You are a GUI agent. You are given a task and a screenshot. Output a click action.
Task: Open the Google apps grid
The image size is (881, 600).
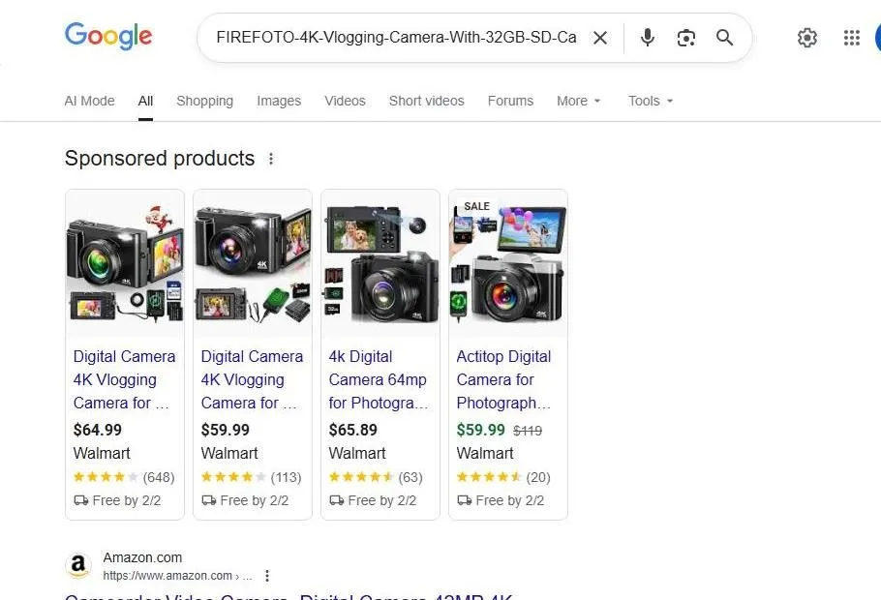coord(851,38)
